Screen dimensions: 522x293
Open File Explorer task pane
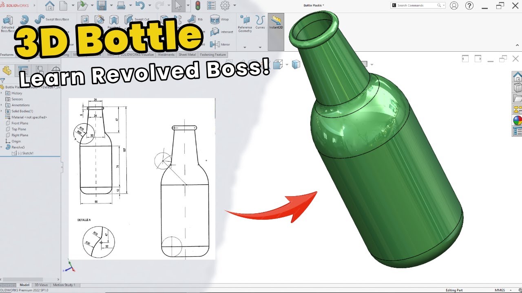pos(517,98)
